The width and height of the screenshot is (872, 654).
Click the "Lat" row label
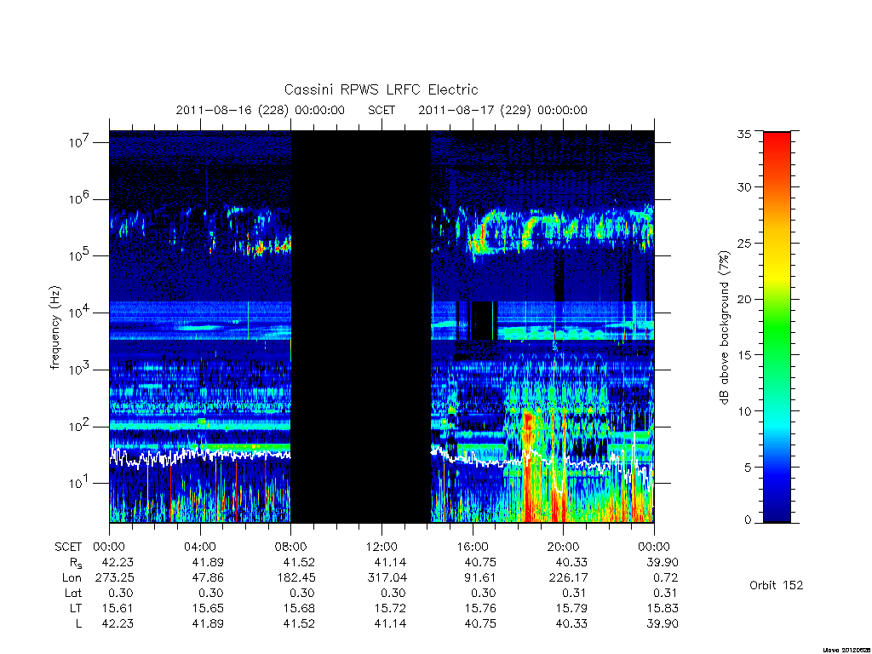[73, 593]
